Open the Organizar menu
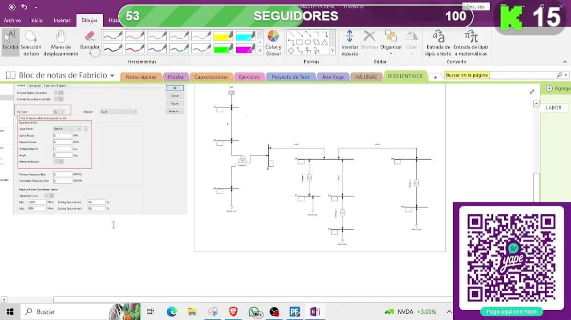Screen dimensions: 571x320 click(391, 43)
